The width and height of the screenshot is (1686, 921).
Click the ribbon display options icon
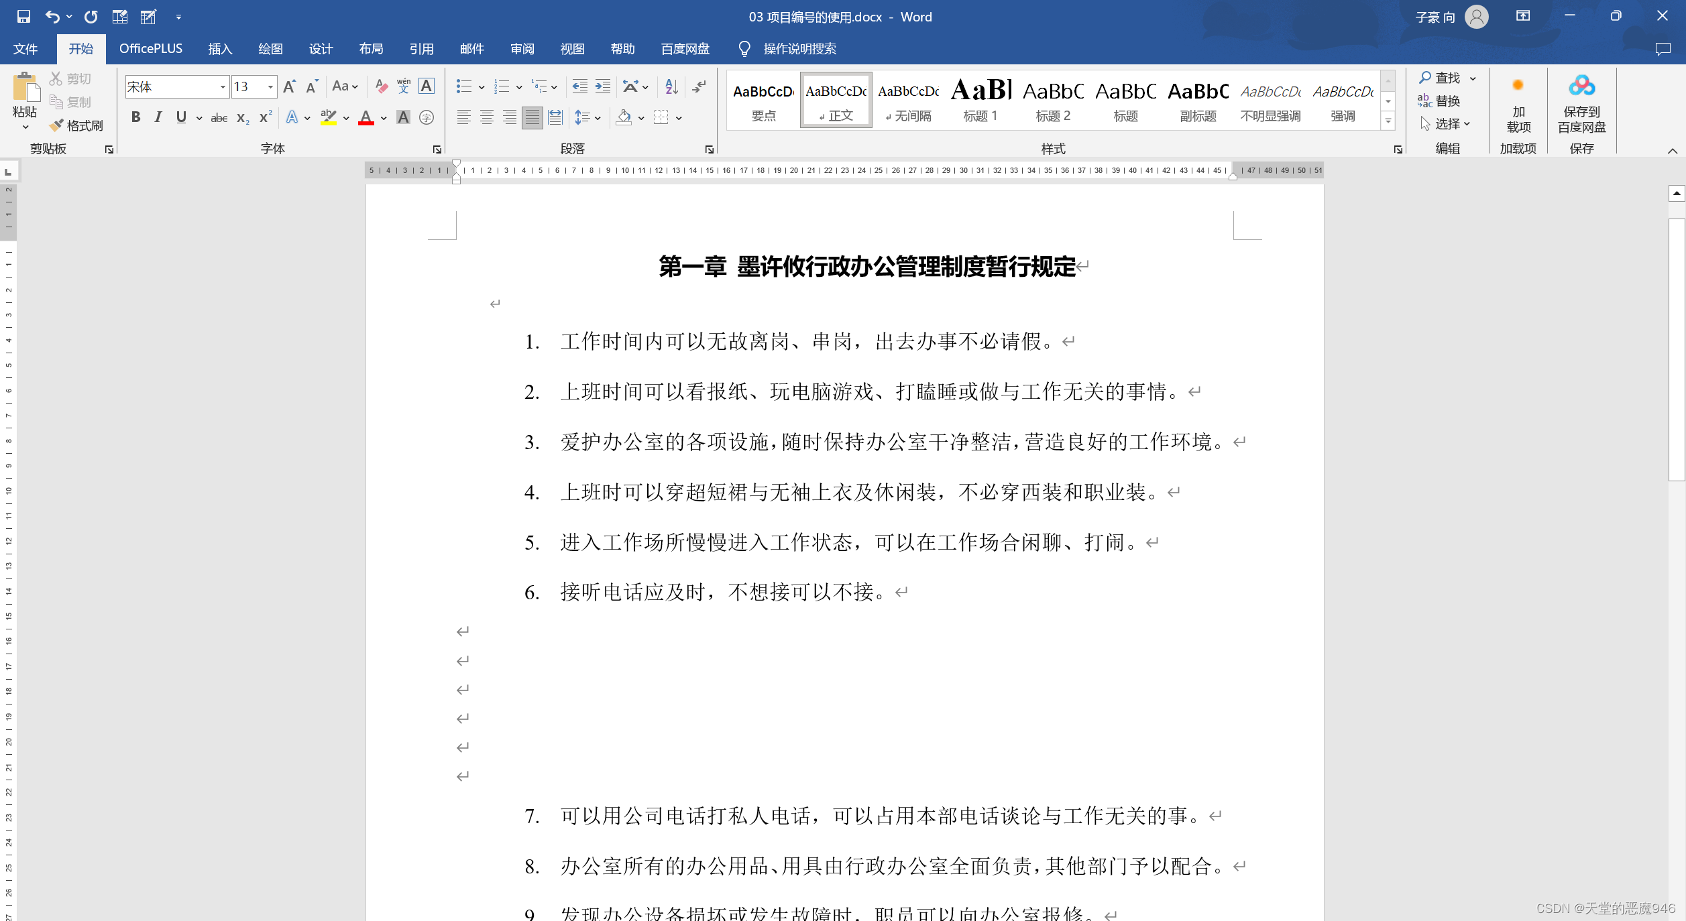click(x=1523, y=16)
